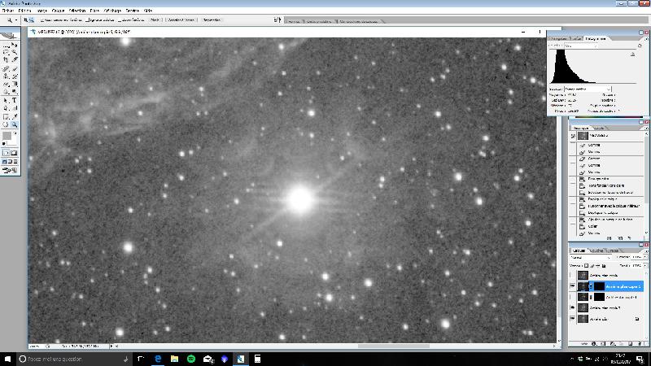
Task: Hide the layer just above the Arrière-plan layer
Action: (x=573, y=308)
